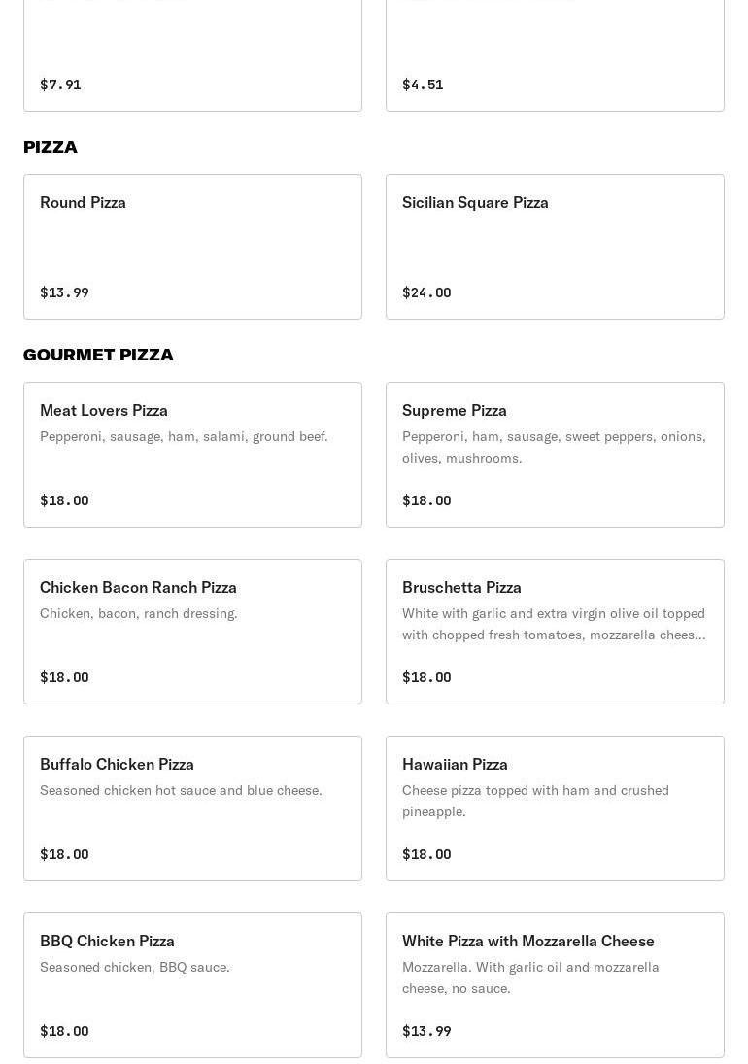Open the Round Pizza menu item
Screen dimensions: 748x1064
[x=192, y=246]
